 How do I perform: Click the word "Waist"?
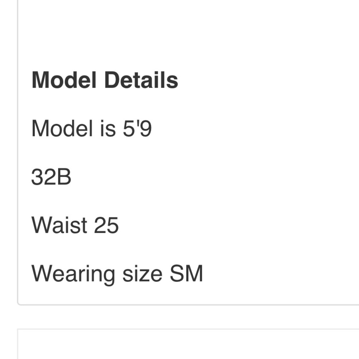59,225
